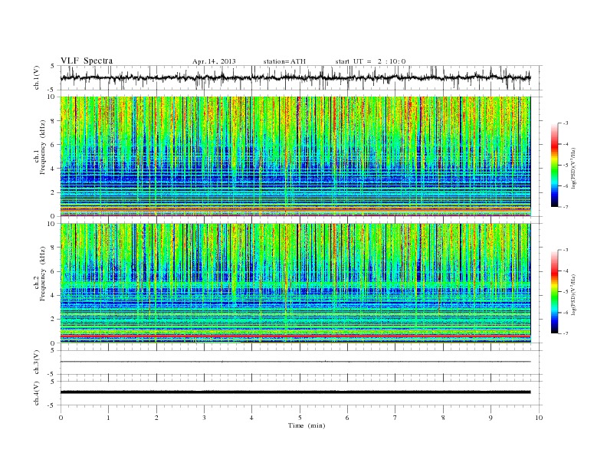This screenshot has height=469, width=607.
Task: Click the ch.1 color bar's log(PSD) label
Action: [573, 168]
